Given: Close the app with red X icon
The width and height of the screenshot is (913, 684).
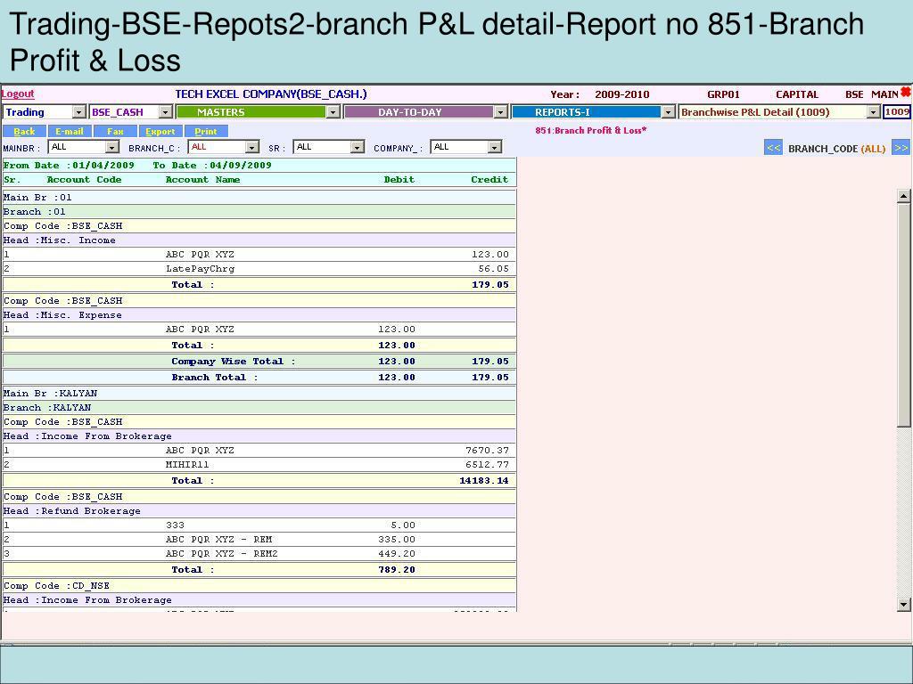Looking at the screenshot, I should (906, 93).
